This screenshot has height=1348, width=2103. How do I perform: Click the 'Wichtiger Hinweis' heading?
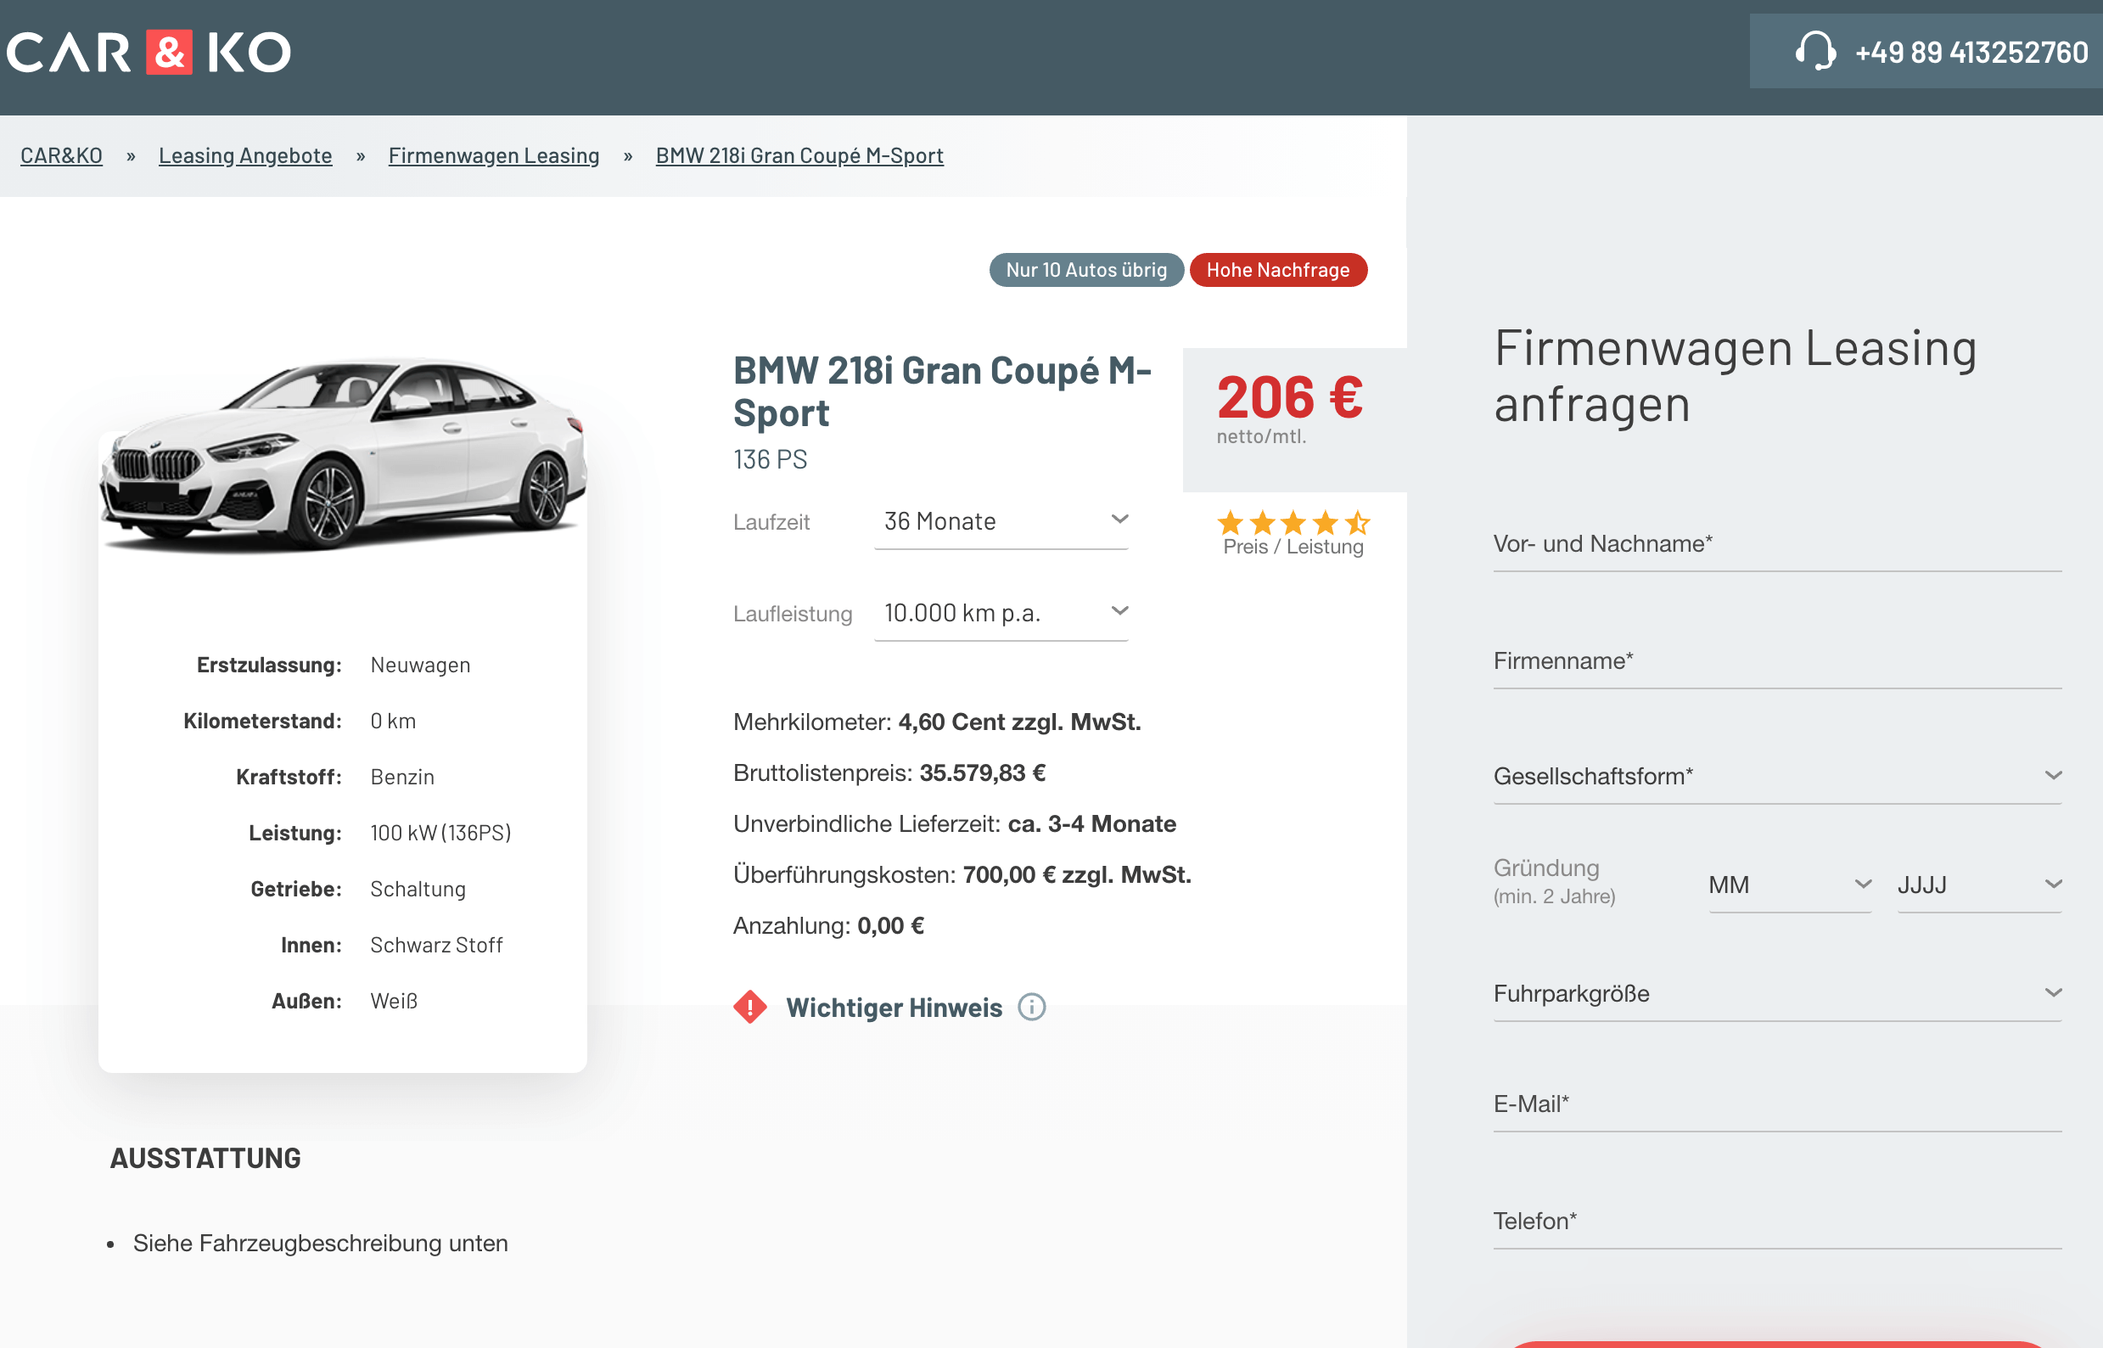tap(894, 1008)
